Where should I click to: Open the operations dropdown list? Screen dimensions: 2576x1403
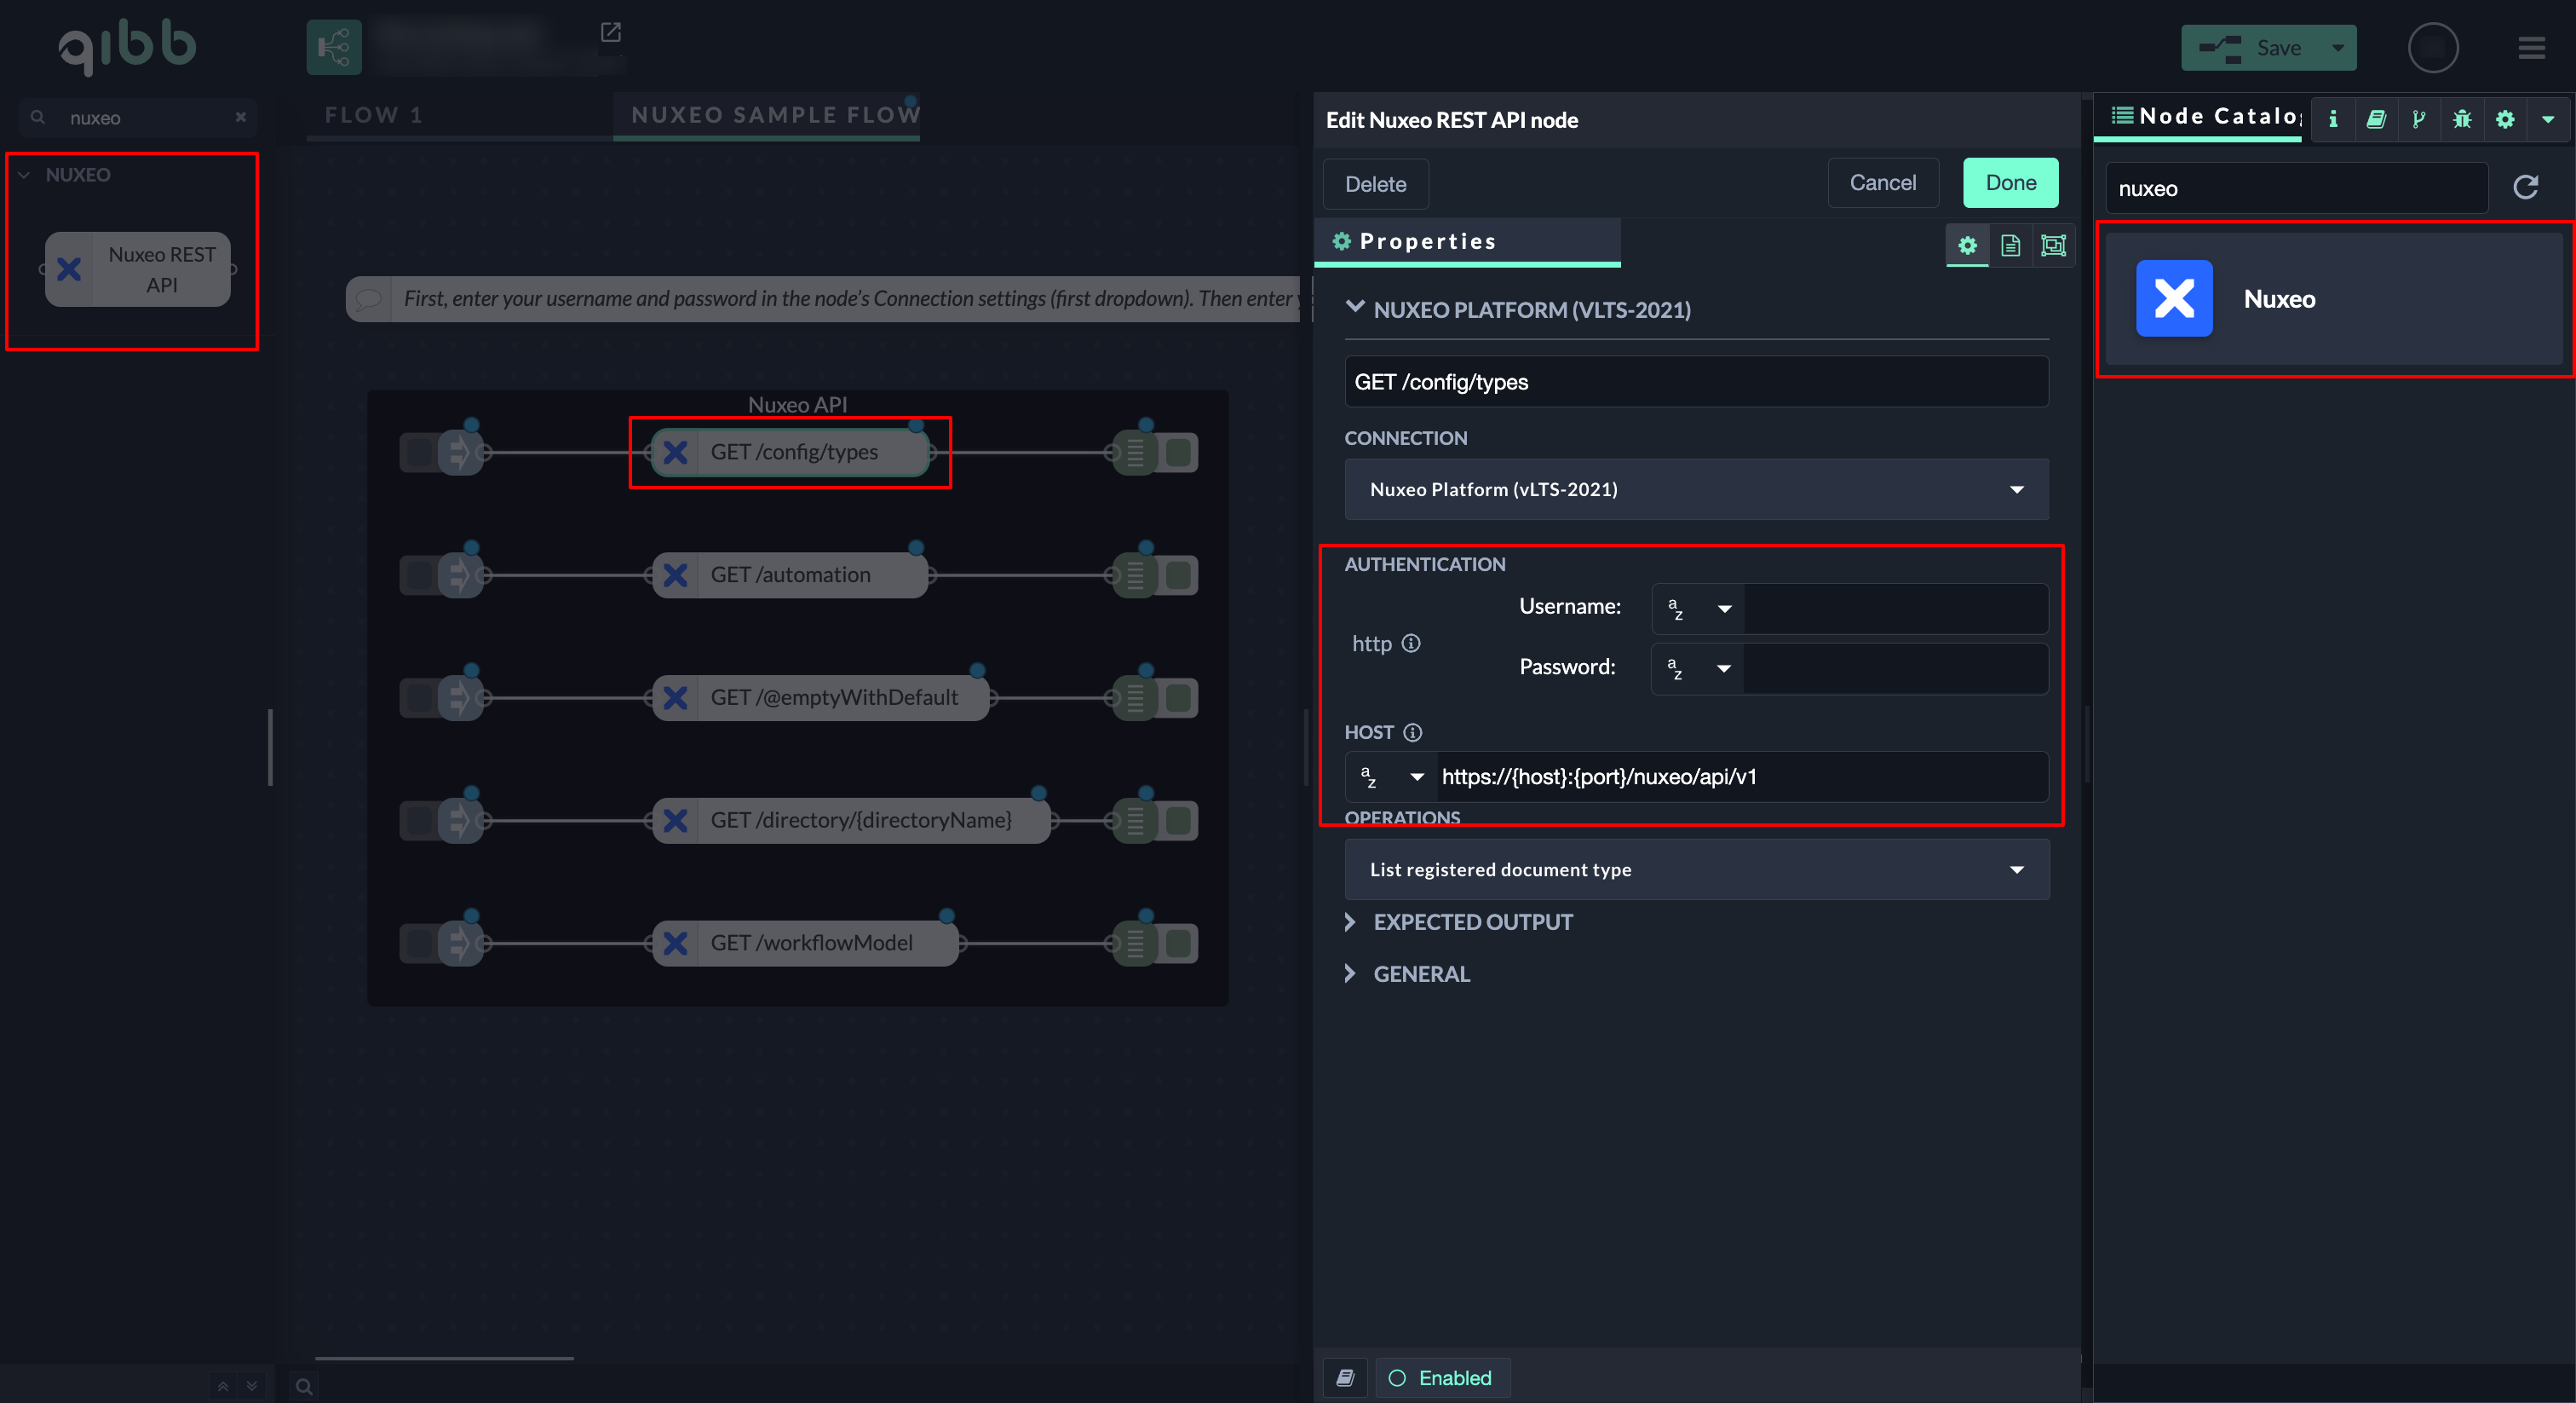1696,869
